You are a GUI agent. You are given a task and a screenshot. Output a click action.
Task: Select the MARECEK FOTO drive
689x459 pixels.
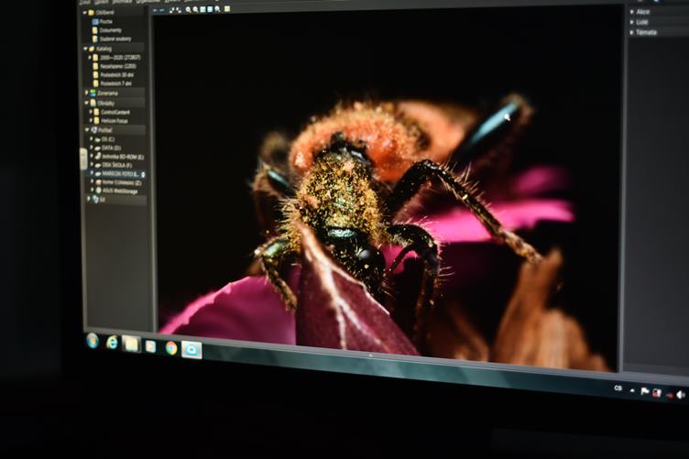pyautogui.click(x=117, y=174)
